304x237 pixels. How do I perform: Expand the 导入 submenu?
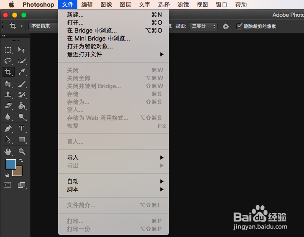pos(113,158)
